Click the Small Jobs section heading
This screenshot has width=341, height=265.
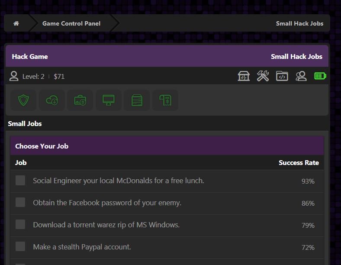click(x=25, y=124)
